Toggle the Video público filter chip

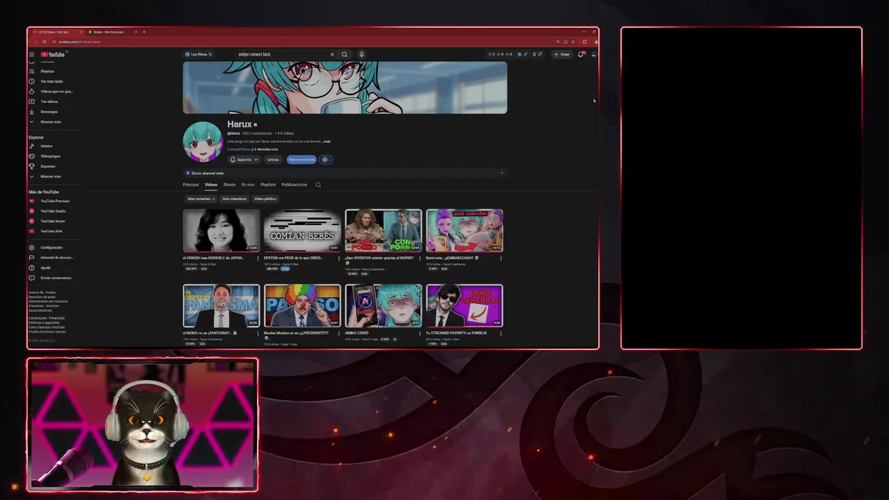(x=265, y=199)
